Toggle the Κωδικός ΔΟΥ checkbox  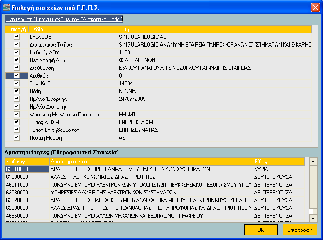[x=17, y=52]
